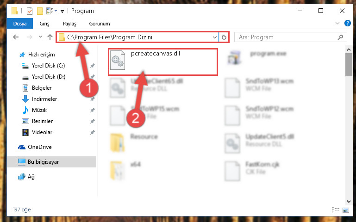Click properties checkmark icon in title bar
356x222 pixels.
30,11
